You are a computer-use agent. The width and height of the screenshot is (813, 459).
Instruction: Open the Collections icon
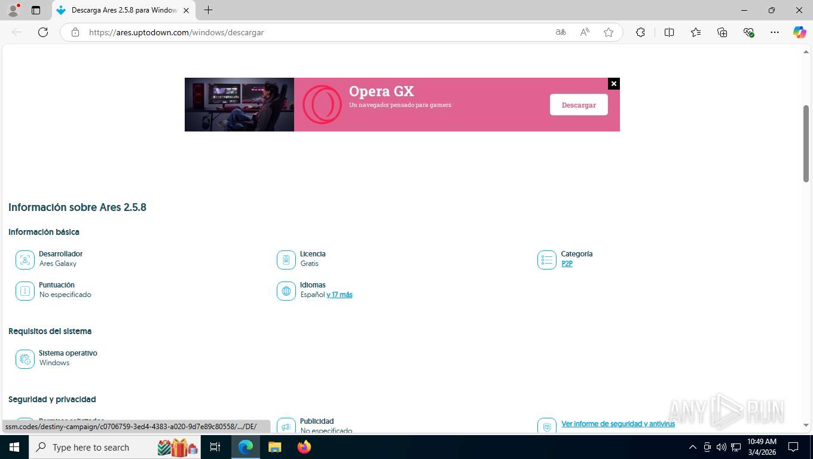tap(722, 32)
